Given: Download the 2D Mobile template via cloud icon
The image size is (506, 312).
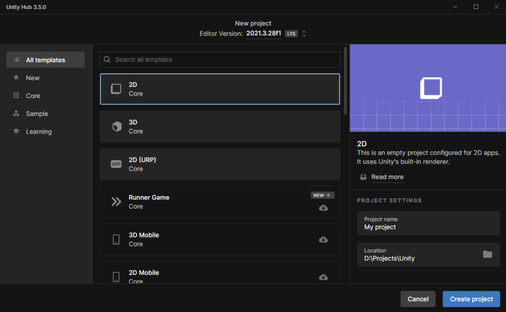Looking at the screenshot, I should 323,277.
